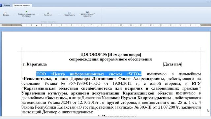Screen dimensions: 211x119
Task: Click the date 12.10.2013г.
Action: point(88,102)
